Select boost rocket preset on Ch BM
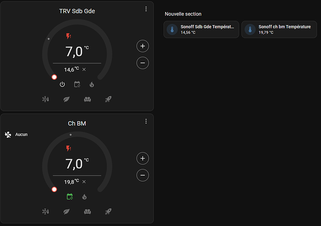Viewport: 321px width, 226px height. tap(108, 212)
